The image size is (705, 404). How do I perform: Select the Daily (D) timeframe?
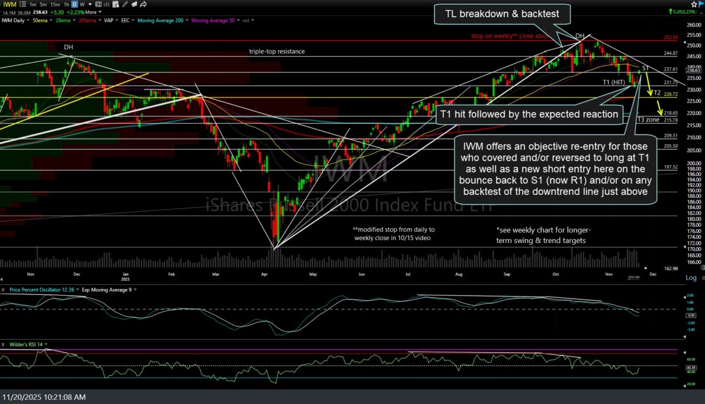(76, 5)
